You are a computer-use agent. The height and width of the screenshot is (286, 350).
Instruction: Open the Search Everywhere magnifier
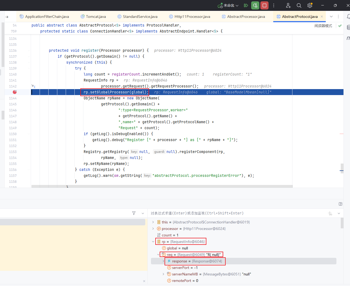pos(299,5)
